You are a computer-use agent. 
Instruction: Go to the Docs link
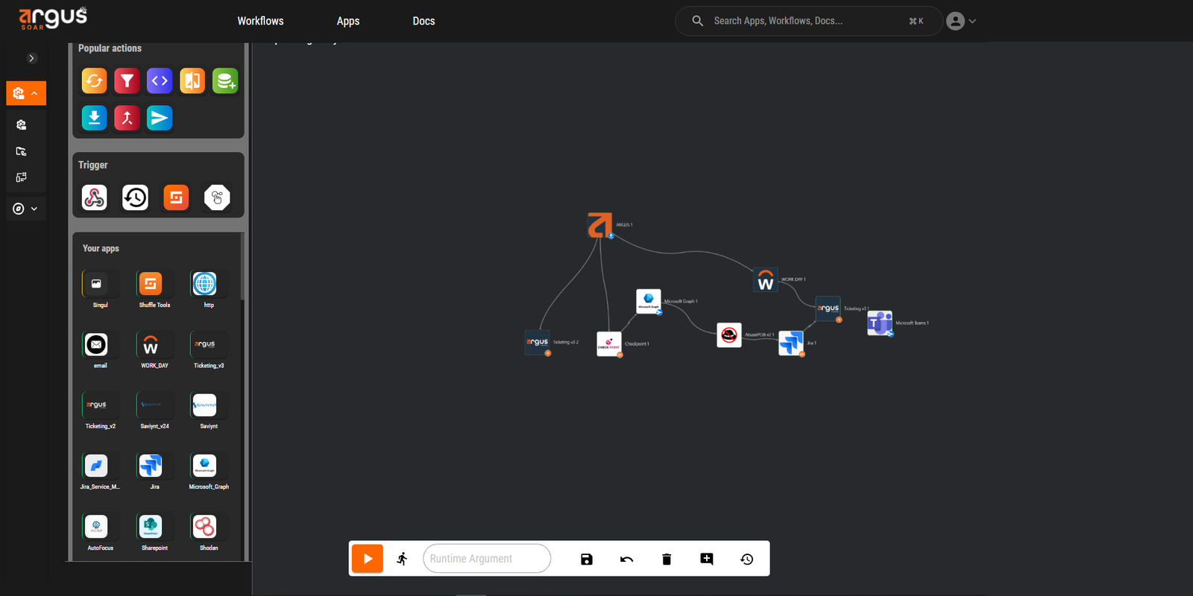pyautogui.click(x=424, y=21)
